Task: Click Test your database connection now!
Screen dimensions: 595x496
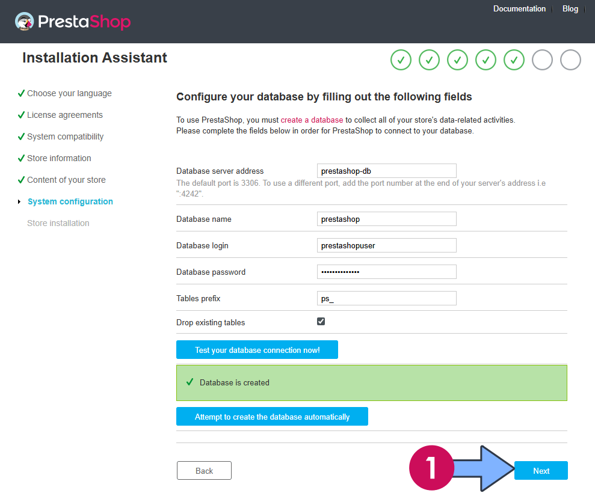Action: coord(257,350)
